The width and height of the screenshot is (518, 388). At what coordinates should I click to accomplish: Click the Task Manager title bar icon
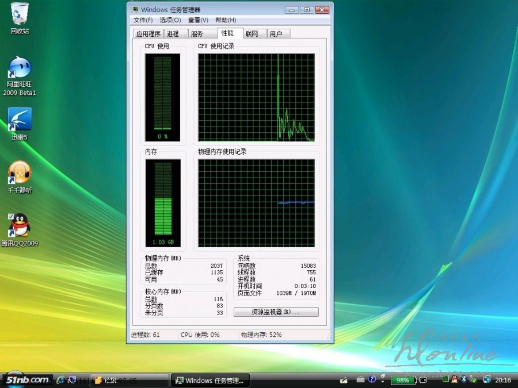[x=135, y=10]
